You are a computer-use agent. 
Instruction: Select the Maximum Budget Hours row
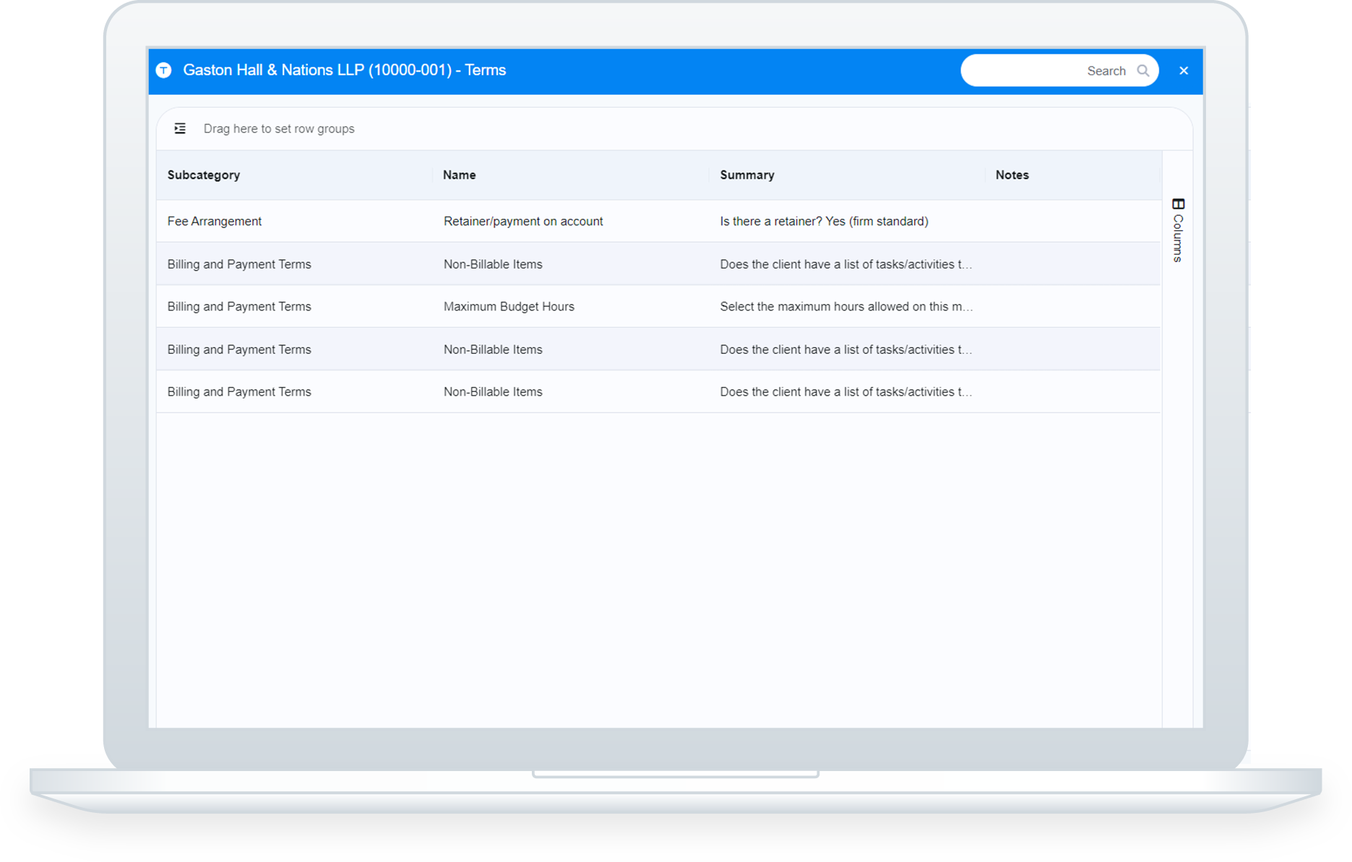coord(509,306)
